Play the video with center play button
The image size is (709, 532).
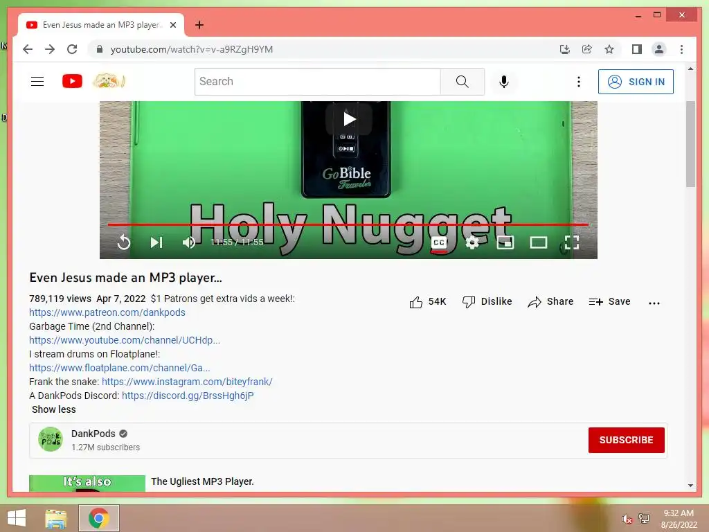(x=349, y=119)
